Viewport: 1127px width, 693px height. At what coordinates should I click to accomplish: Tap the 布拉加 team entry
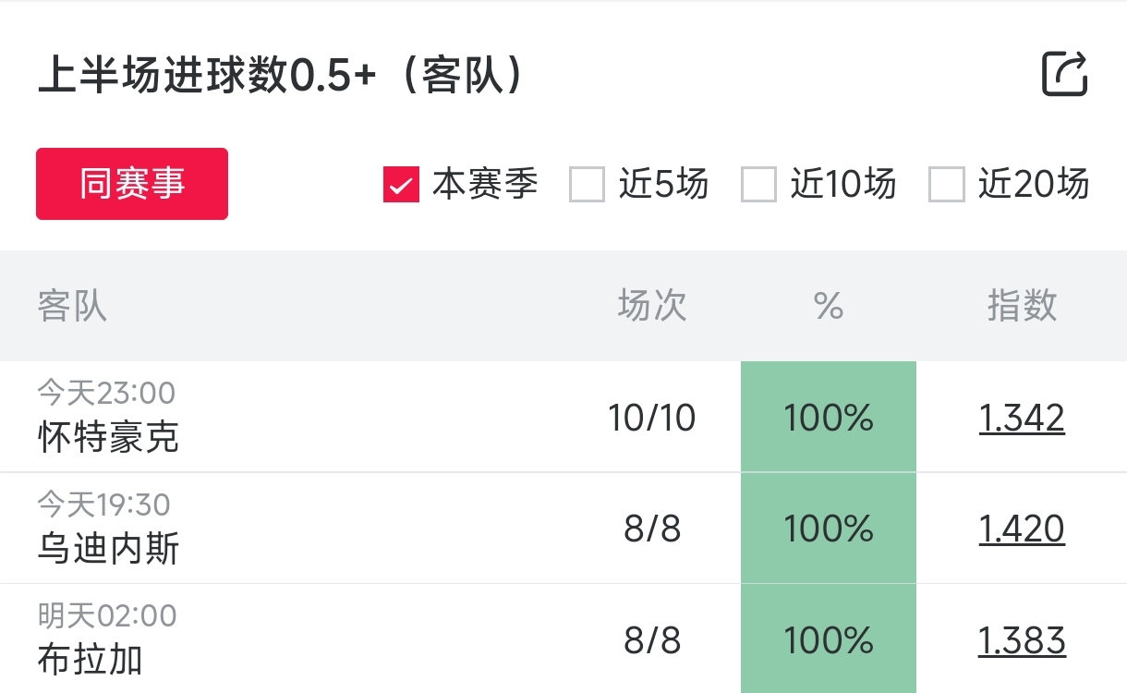tap(91, 660)
